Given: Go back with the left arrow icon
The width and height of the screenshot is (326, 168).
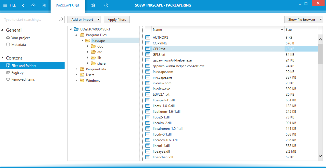Looking at the screenshot, I should (23, 5).
